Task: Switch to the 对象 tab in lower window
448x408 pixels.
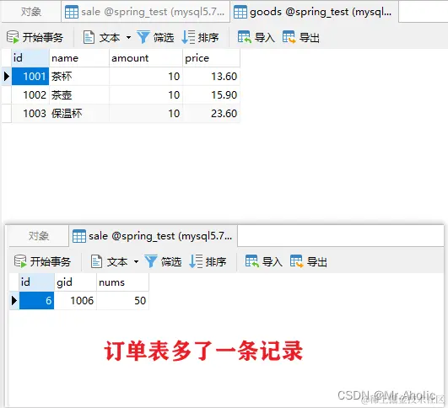Action: pyautogui.click(x=39, y=236)
